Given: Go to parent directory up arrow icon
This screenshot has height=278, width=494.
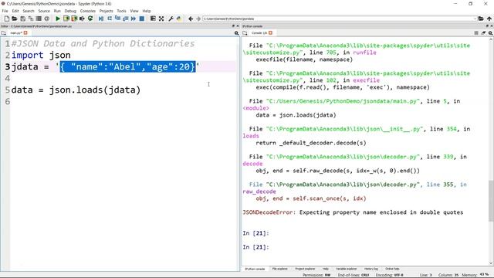Looking at the screenshot, I should click(489, 19).
